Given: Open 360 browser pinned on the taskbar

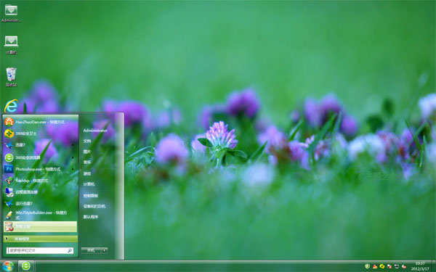Looking at the screenshot, I should [x=26, y=266].
